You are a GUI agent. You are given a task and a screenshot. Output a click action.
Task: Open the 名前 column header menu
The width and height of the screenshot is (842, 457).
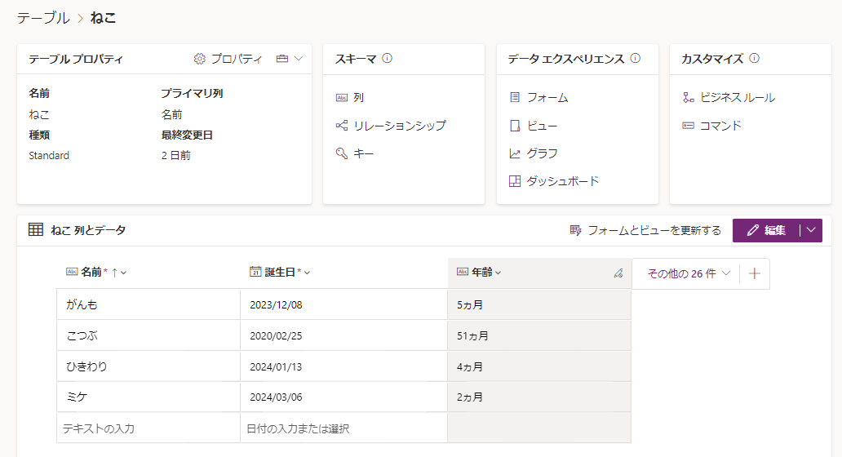[x=96, y=273]
